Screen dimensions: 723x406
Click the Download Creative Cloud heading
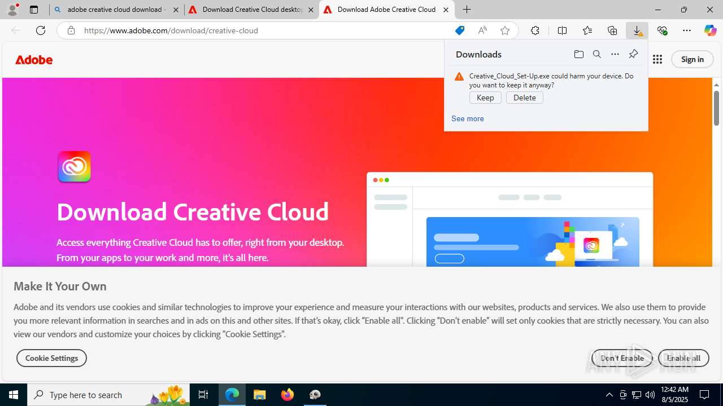click(193, 212)
